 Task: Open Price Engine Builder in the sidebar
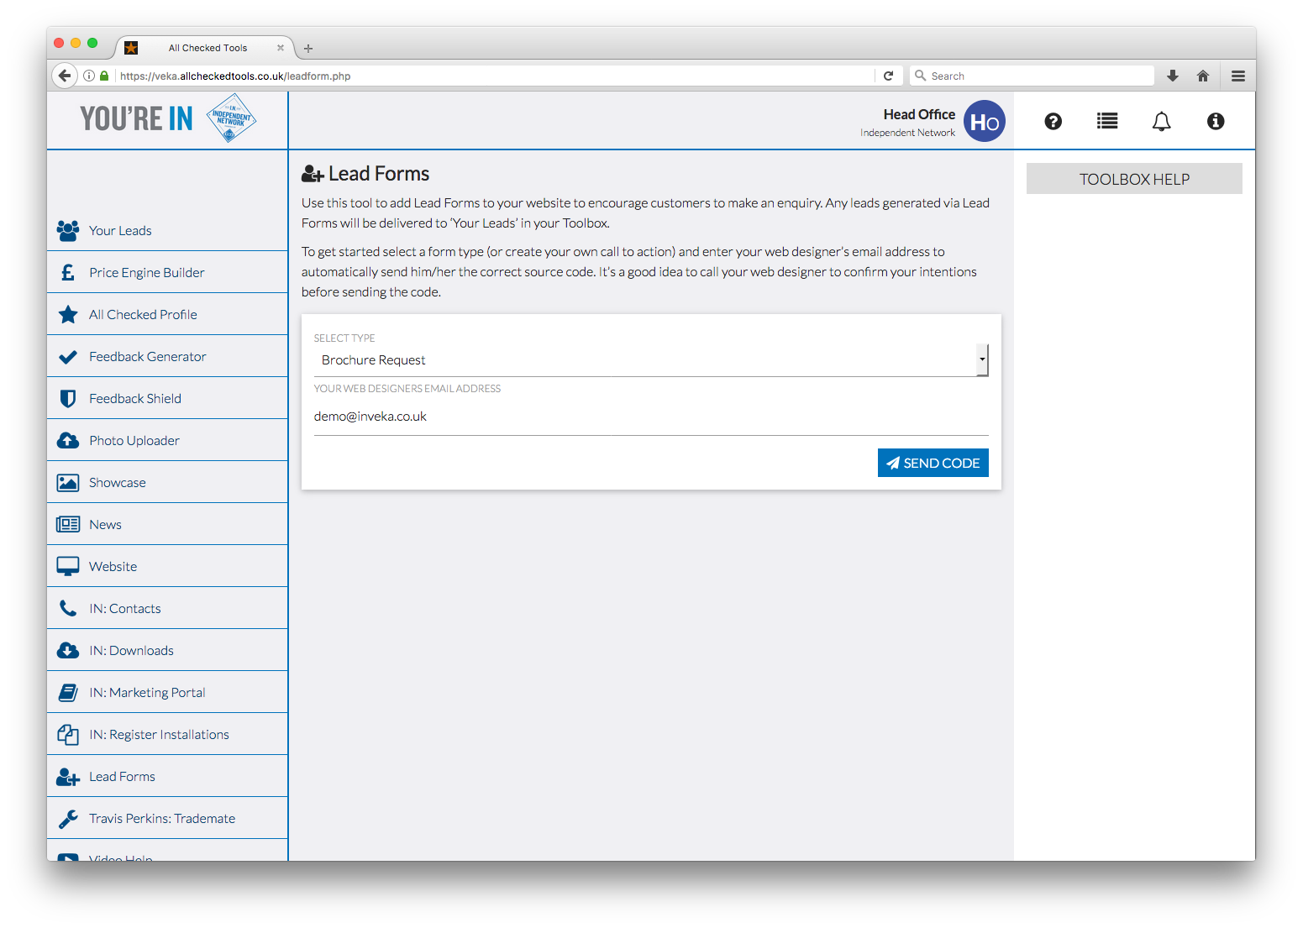[x=146, y=272]
